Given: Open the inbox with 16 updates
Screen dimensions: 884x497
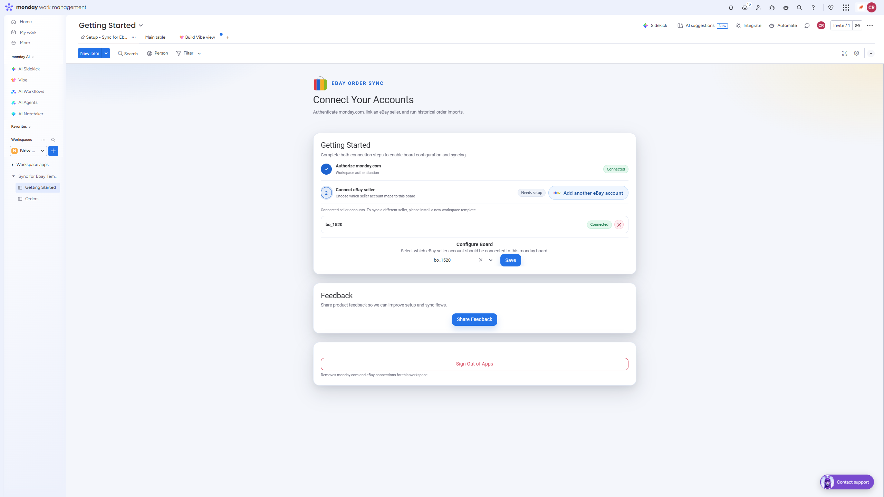Looking at the screenshot, I should coord(745,8).
